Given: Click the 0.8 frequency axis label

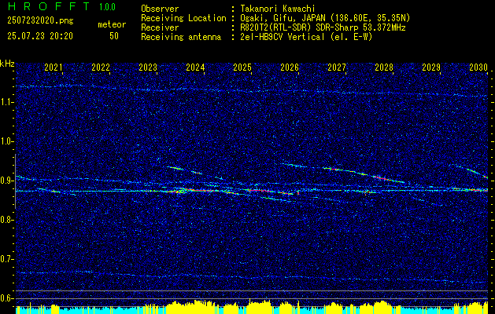Looking at the screenshot, I should coord(7,220).
